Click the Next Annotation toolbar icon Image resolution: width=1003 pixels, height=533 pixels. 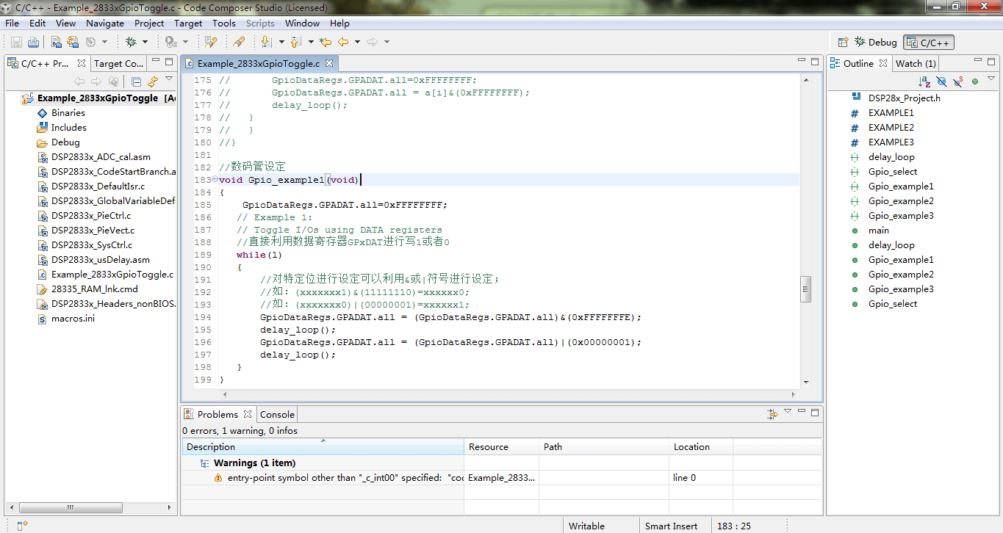265,42
